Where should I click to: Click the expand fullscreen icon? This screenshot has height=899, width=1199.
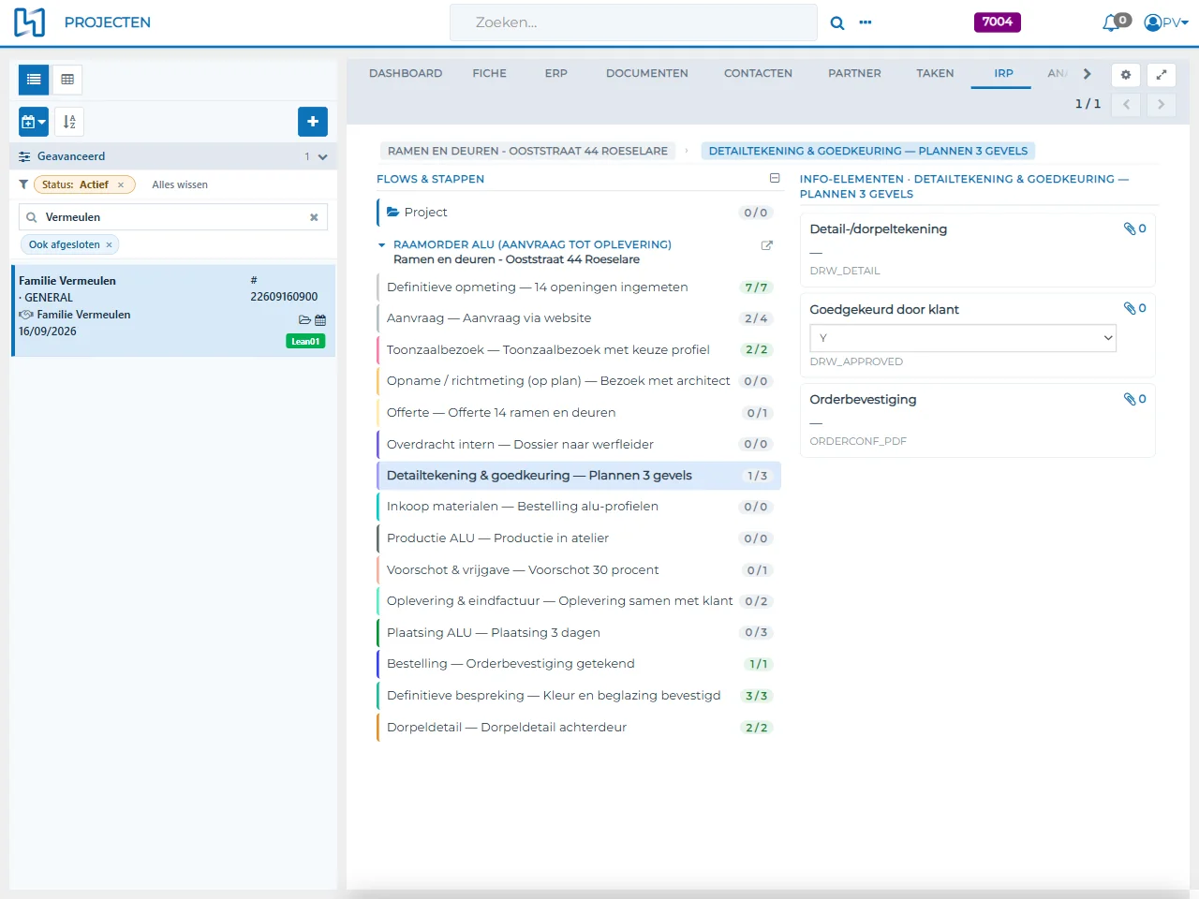pyautogui.click(x=1162, y=75)
